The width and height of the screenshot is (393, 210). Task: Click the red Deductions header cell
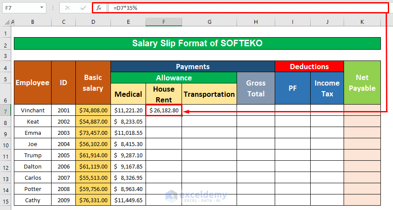[x=309, y=67]
